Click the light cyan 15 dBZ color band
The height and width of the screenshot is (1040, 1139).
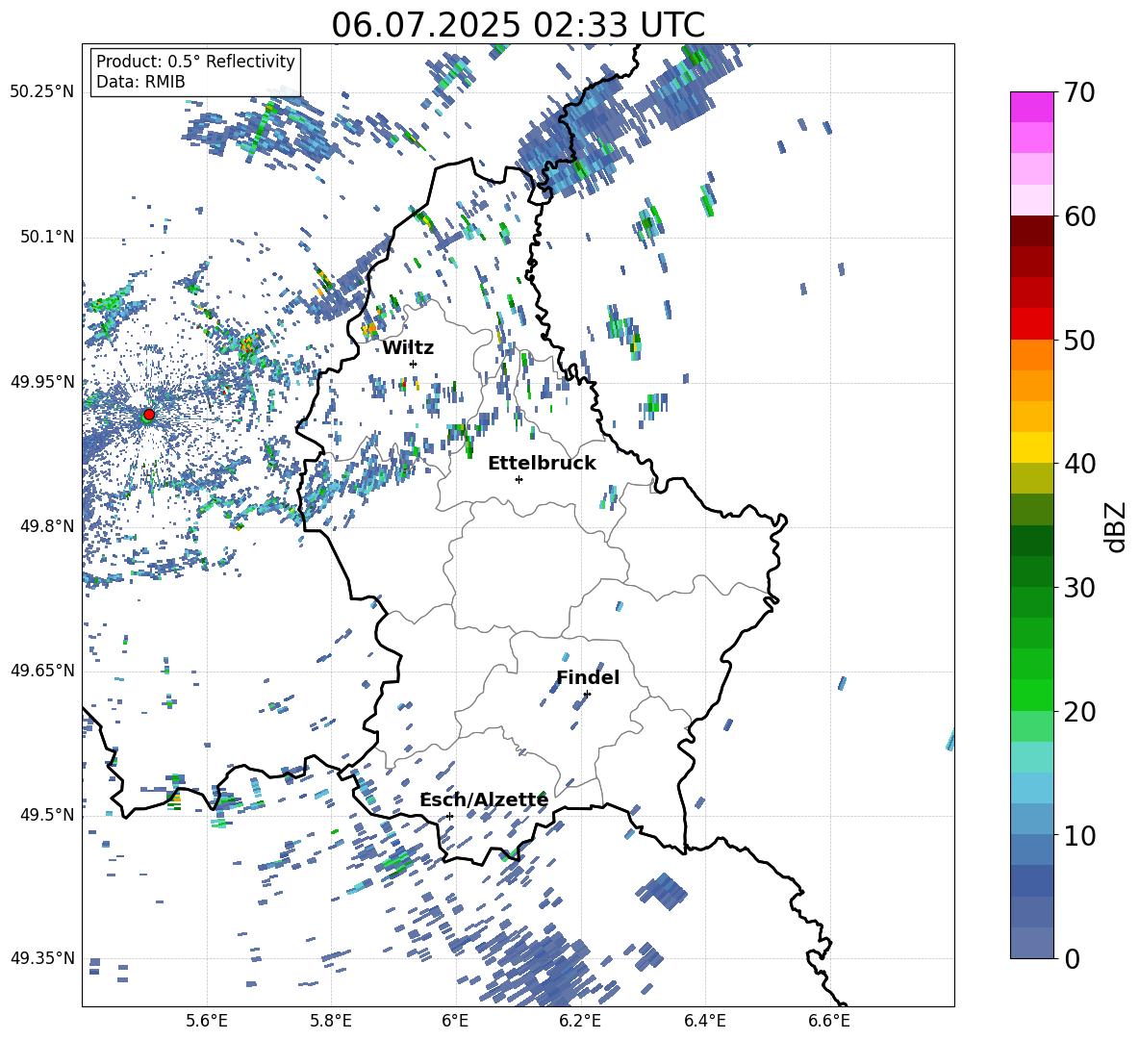point(1032,757)
